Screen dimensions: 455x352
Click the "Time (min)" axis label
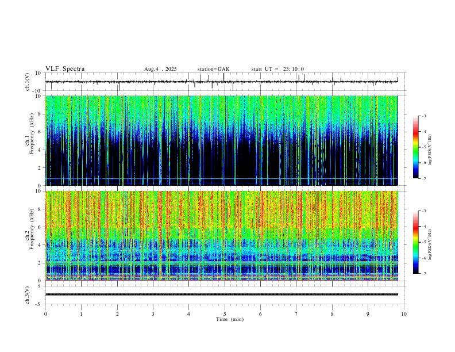[230, 319]
